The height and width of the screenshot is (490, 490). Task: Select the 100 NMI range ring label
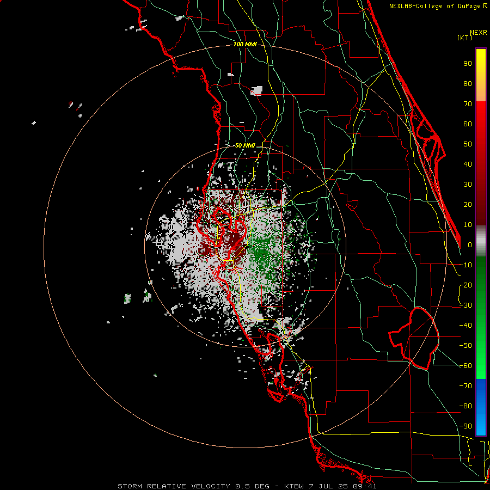246,44
